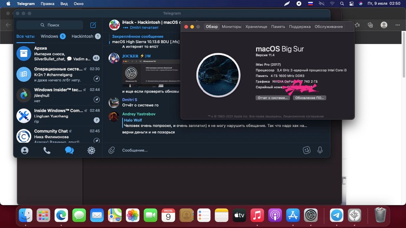Open Reminders from the Dock
Viewport: 406px width, 228px height.
[204, 215]
